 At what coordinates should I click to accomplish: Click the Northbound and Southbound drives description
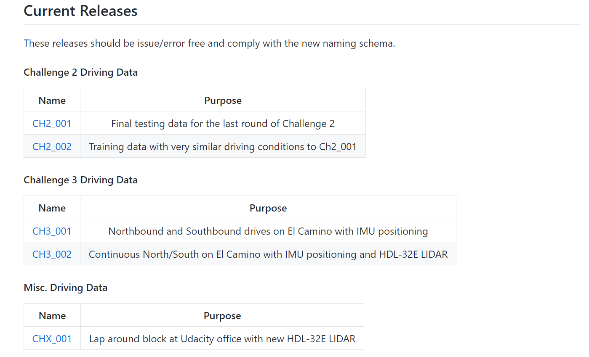268,231
